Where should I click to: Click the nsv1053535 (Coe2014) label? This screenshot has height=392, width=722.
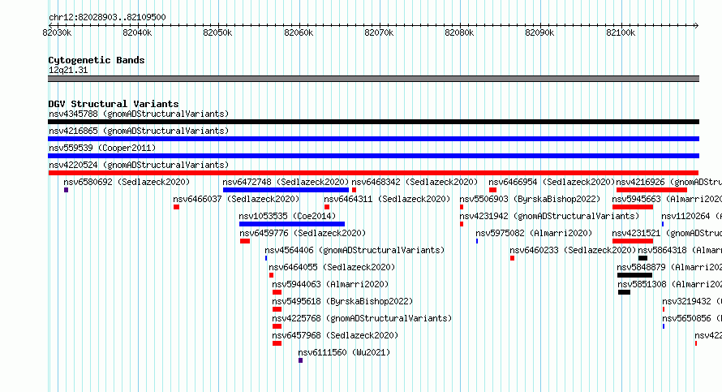(287, 216)
